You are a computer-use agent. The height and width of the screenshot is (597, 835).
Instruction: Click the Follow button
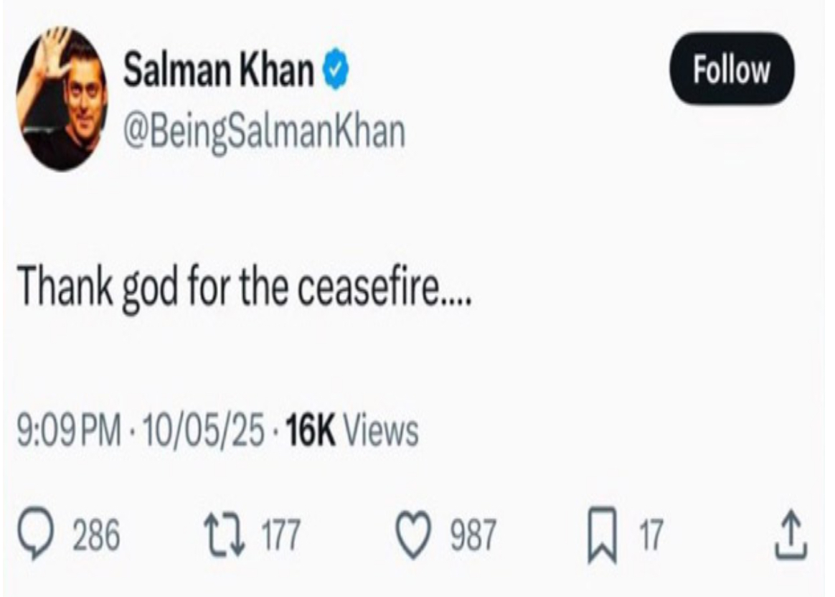(x=731, y=69)
